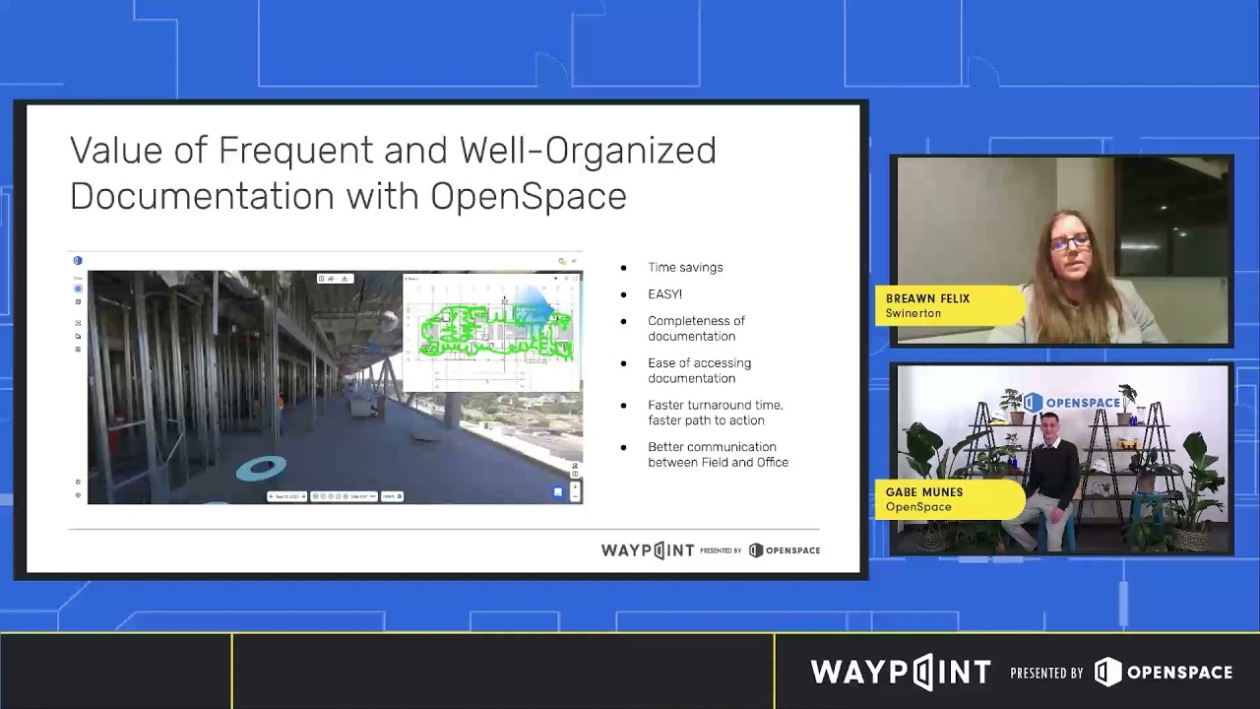Screen dimensions: 1260x709
Task: Toggle the compare icon above the split-view icon
Action: tap(575, 466)
